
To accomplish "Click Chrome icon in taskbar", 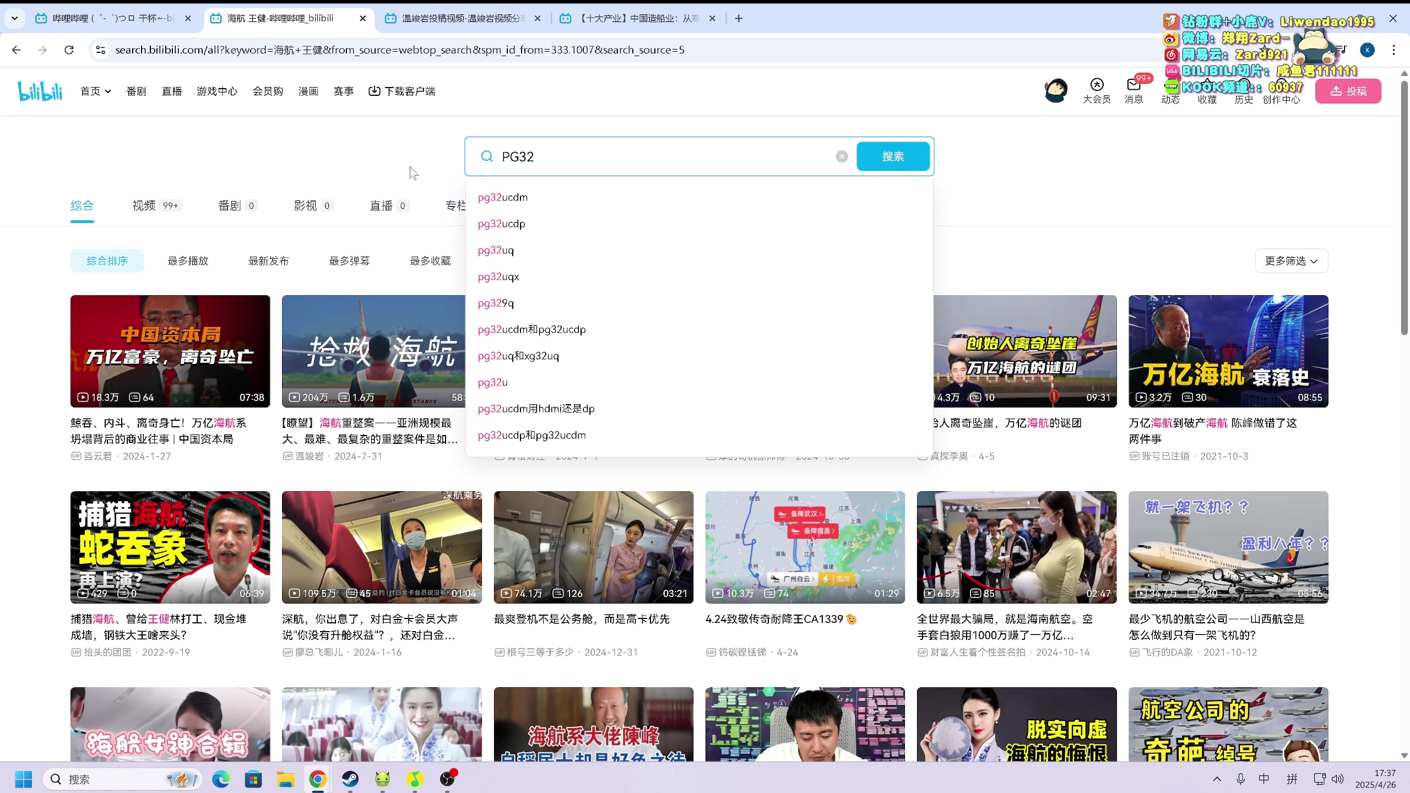I will click(318, 779).
